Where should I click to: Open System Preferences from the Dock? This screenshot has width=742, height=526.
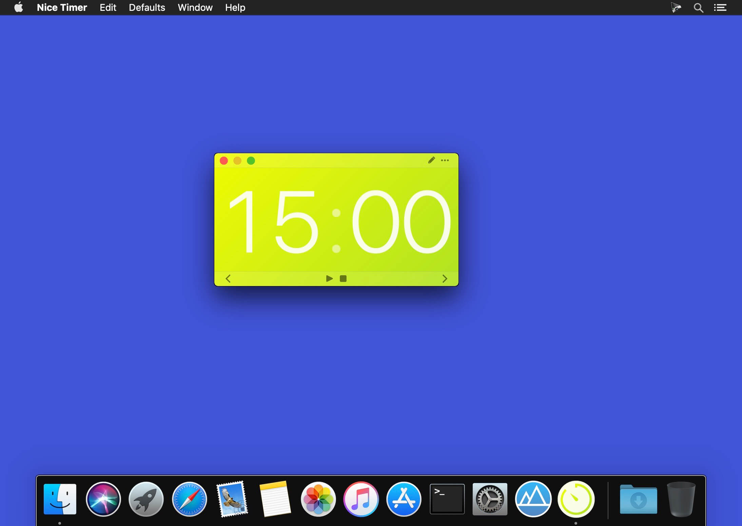[490, 499]
